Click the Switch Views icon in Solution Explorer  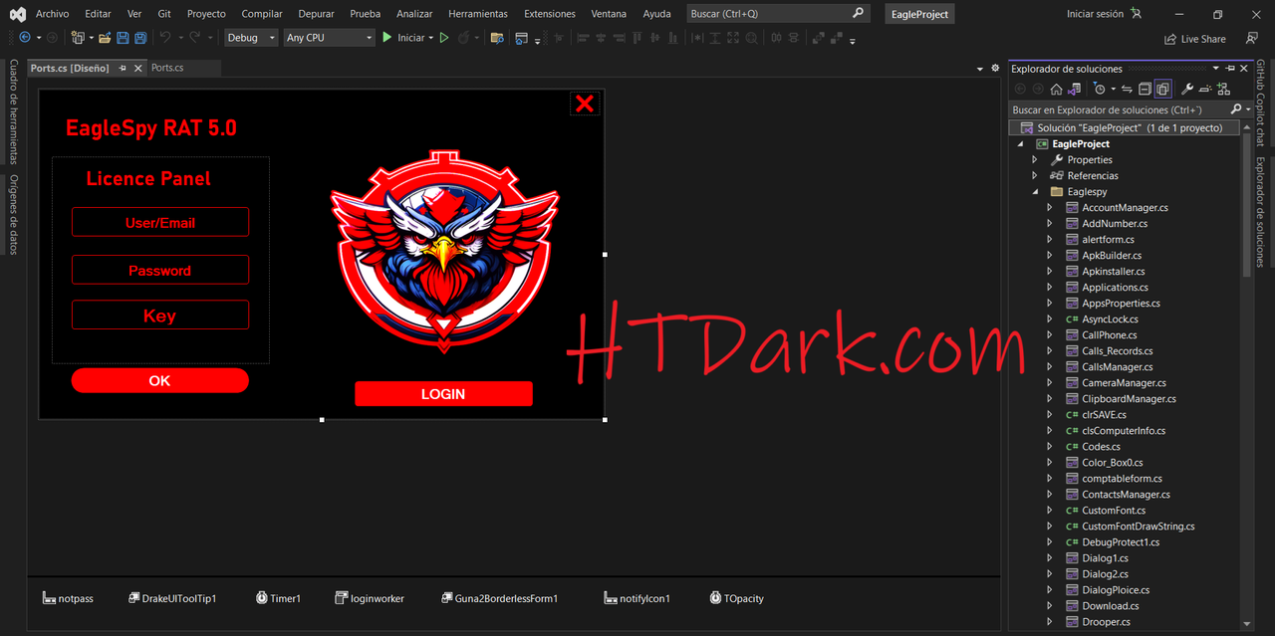click(x=1074, y=89)
